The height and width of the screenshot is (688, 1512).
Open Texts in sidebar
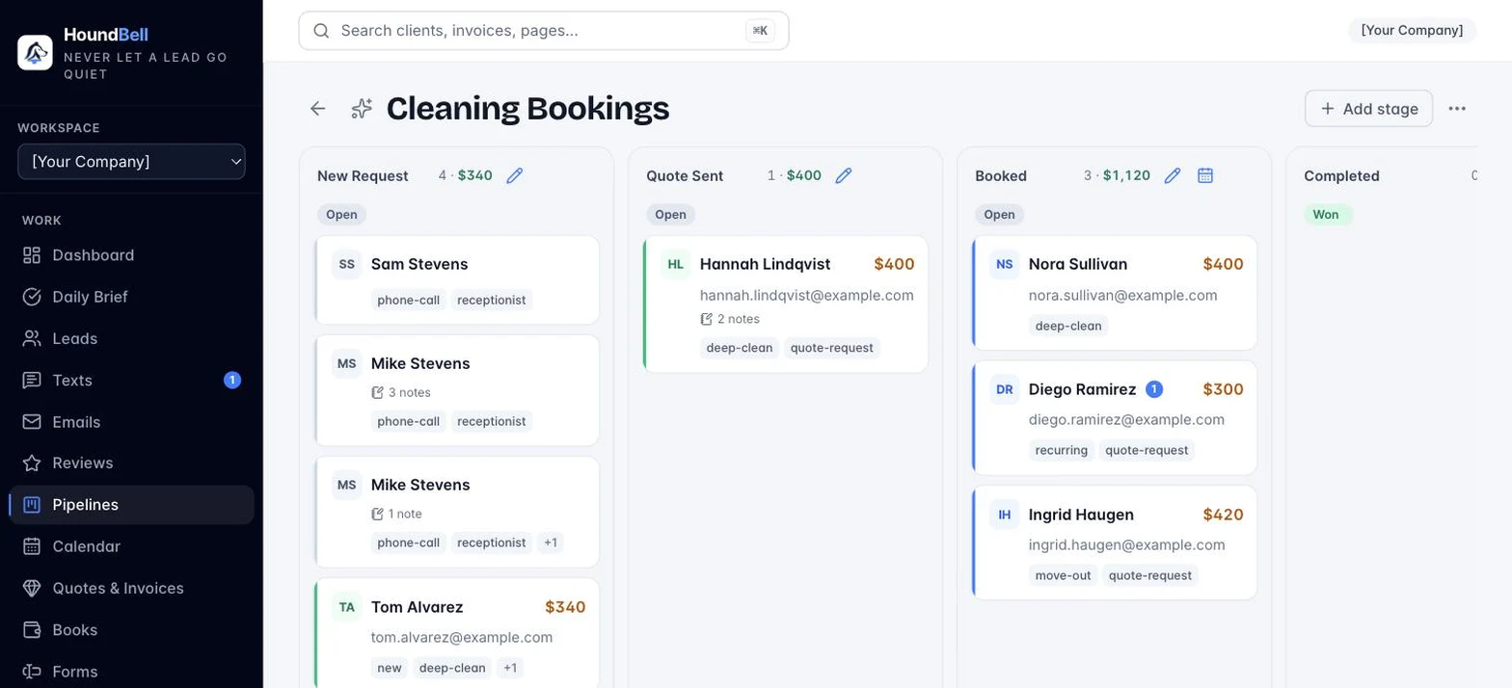pos(131,380)
